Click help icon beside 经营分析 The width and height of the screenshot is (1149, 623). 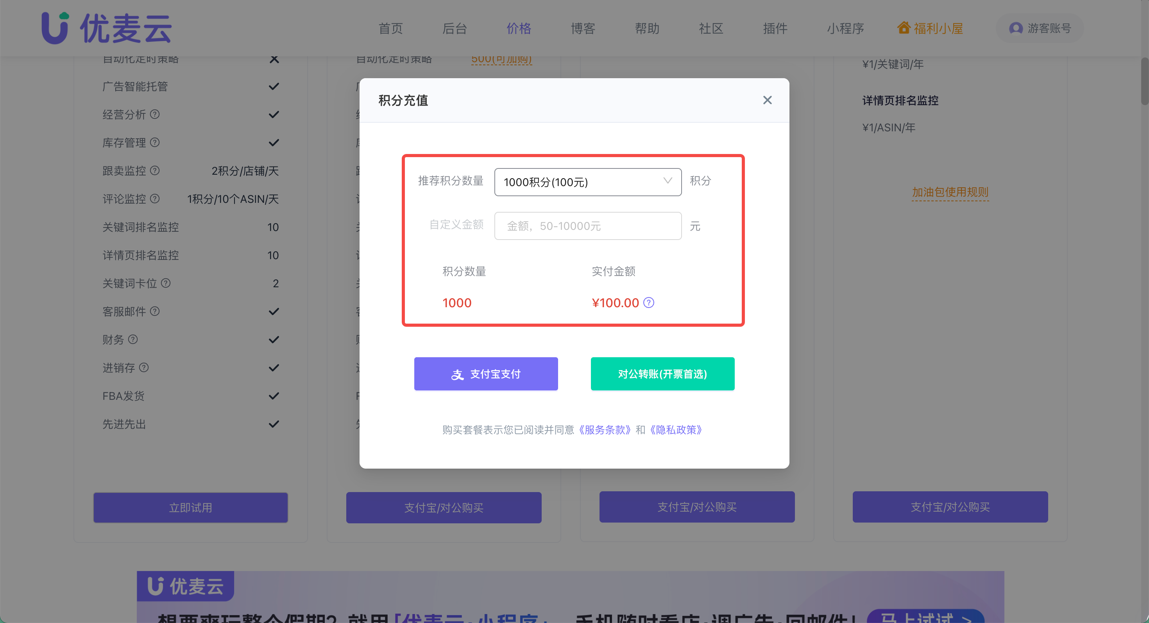pos(155,114)
